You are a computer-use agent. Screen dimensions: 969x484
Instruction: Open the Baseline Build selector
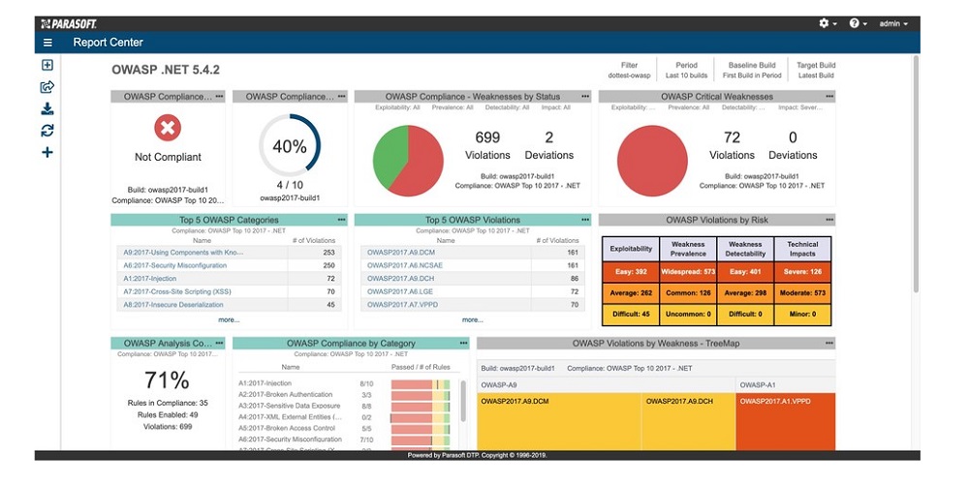point(752,70)
